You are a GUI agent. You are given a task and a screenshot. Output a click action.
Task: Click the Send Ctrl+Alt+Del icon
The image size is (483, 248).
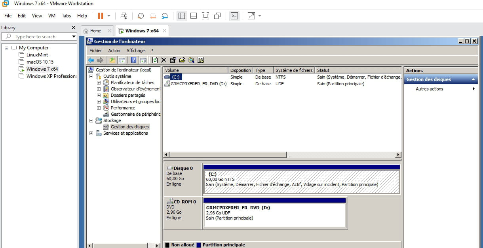(x=124, y=16)
